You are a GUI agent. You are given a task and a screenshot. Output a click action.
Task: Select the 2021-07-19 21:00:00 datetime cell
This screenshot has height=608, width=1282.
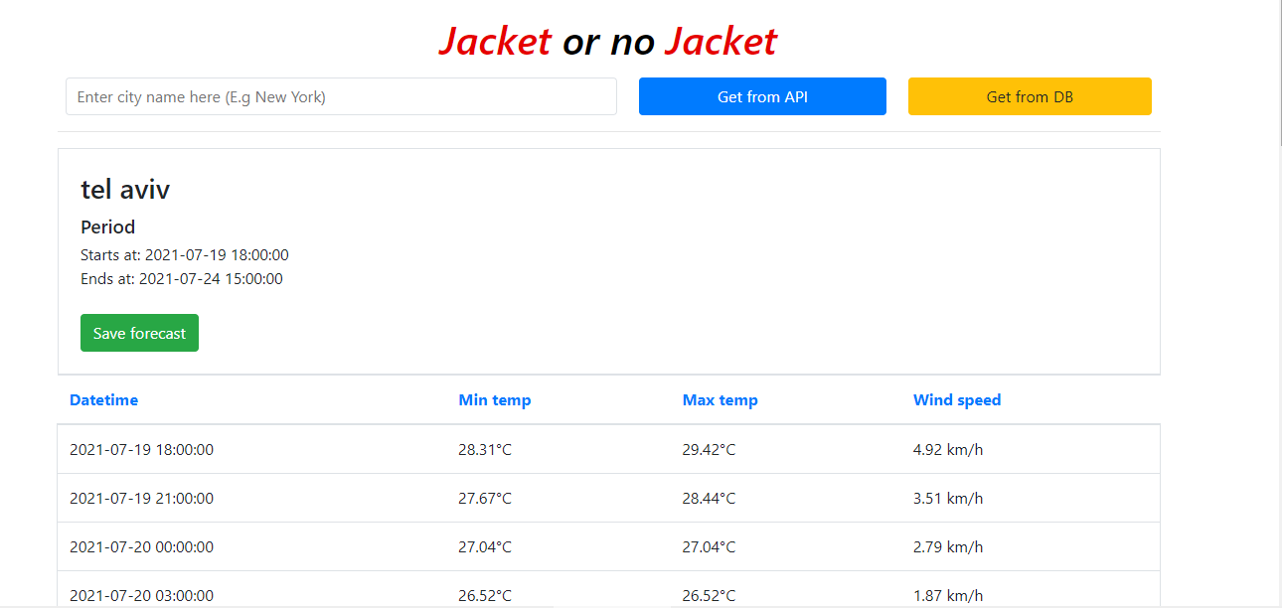pos(141,499)
